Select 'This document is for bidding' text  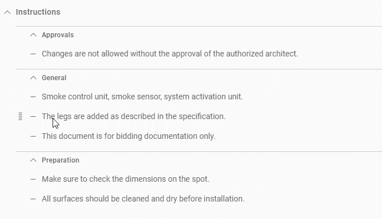tap(128, 136)
